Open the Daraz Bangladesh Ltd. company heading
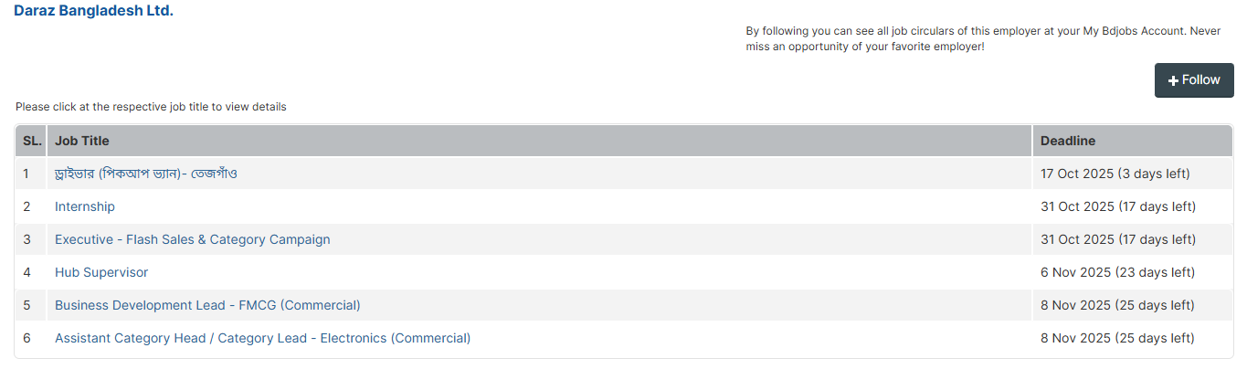 (x=93, y=12)
